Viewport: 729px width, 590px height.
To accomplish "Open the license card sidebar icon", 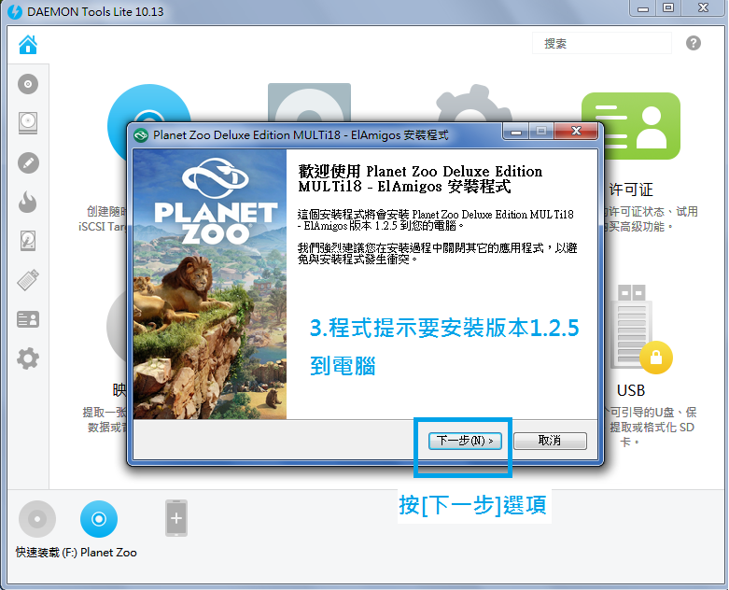I will pos(28,320).
